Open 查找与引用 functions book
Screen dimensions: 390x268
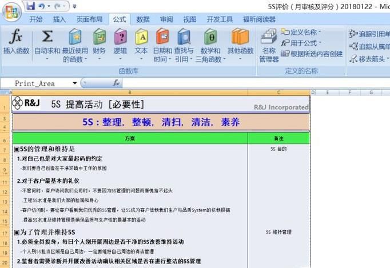pos(184,37)
